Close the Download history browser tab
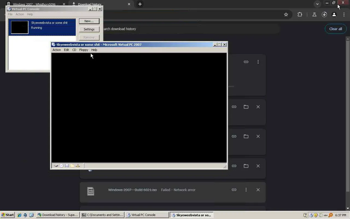The image size is (350, 219). pos(129,4)
